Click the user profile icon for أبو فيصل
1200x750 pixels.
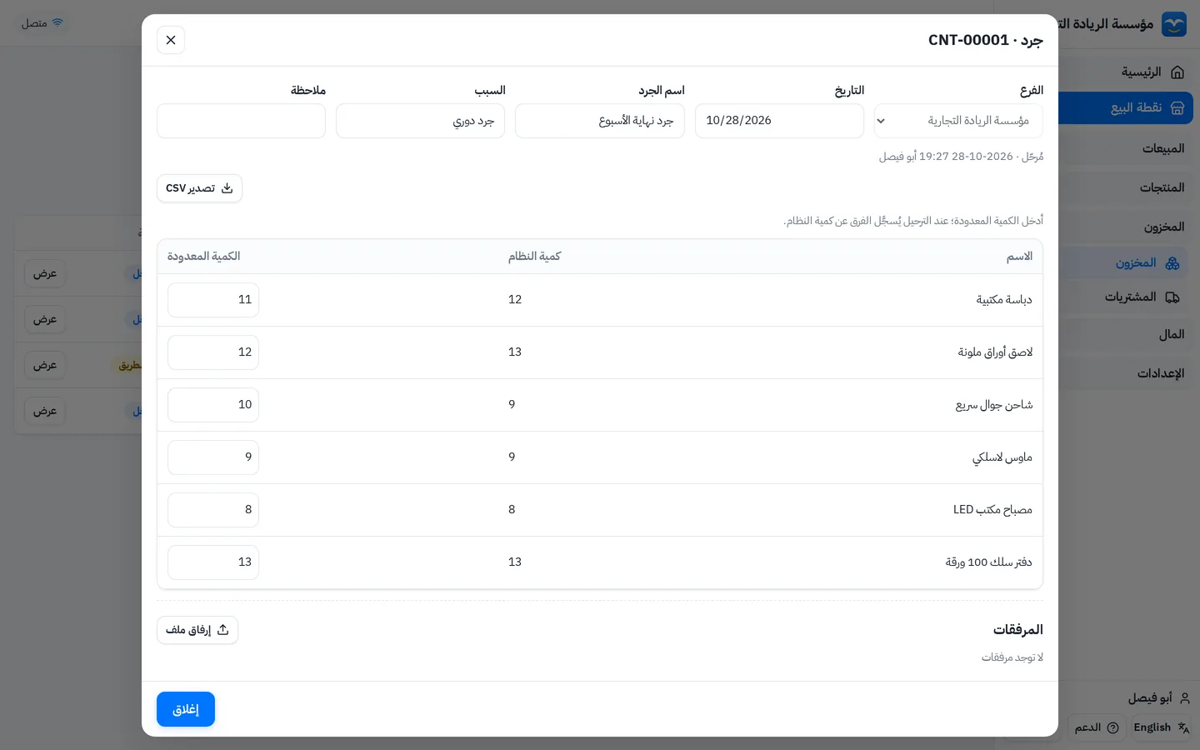pyautogui.click(x=1185, y=698)
